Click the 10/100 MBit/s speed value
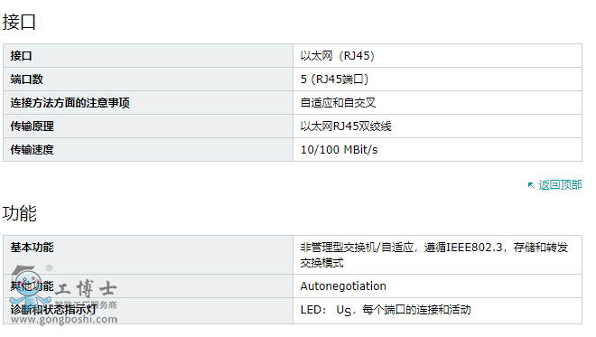Image resolution: width=596 pixels, height=337 pixels. [339, 150]
